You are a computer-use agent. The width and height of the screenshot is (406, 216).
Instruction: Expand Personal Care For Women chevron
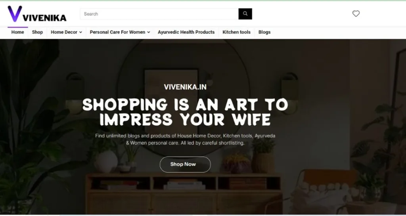click(x=148, y=32)
